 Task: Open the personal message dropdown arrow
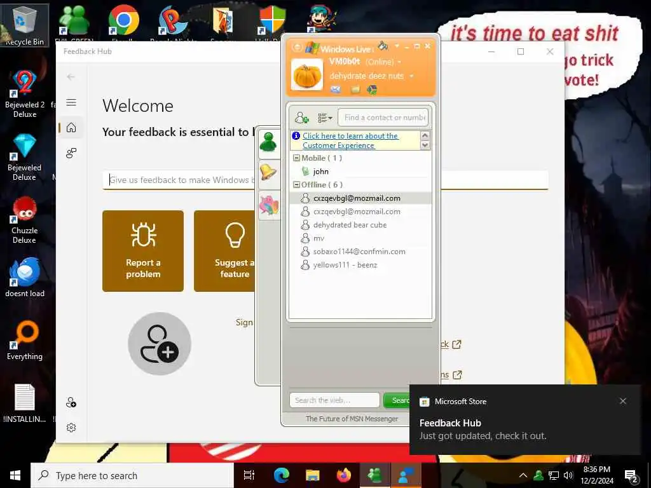411,76
